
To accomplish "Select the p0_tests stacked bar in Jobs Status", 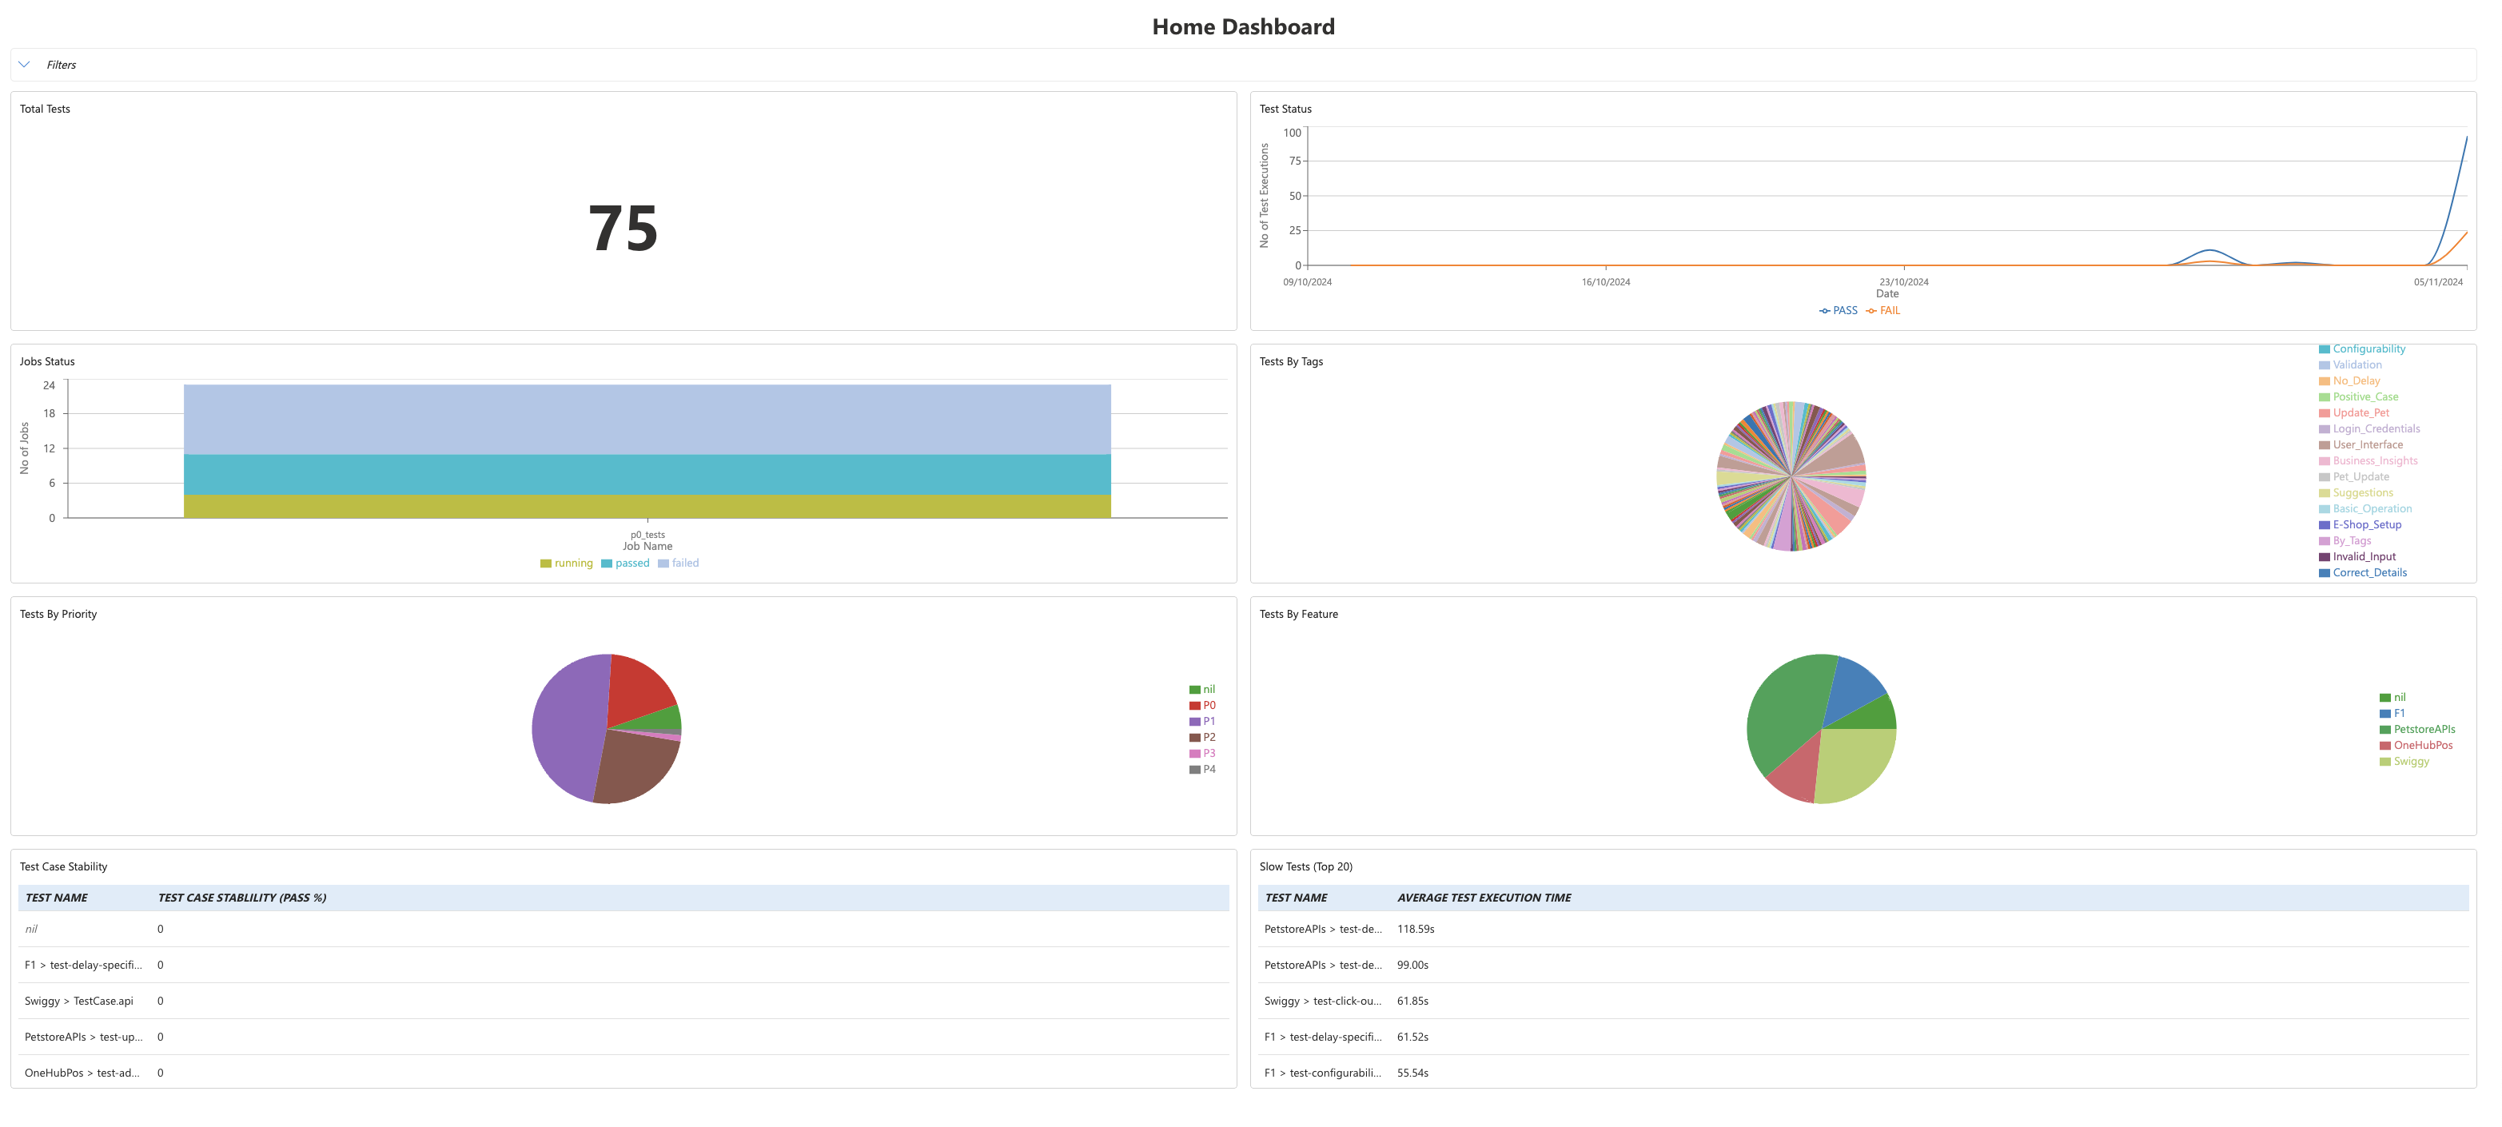I will (x=646, y=452).
